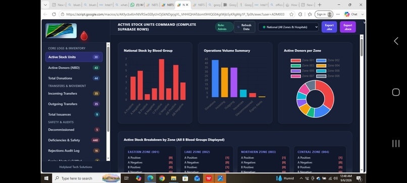
Task: Add page to favorites with the star icon
Action: click(291, 14)
